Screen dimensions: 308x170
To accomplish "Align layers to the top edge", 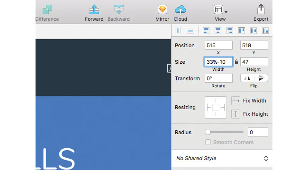I will [x=242, y=31].
